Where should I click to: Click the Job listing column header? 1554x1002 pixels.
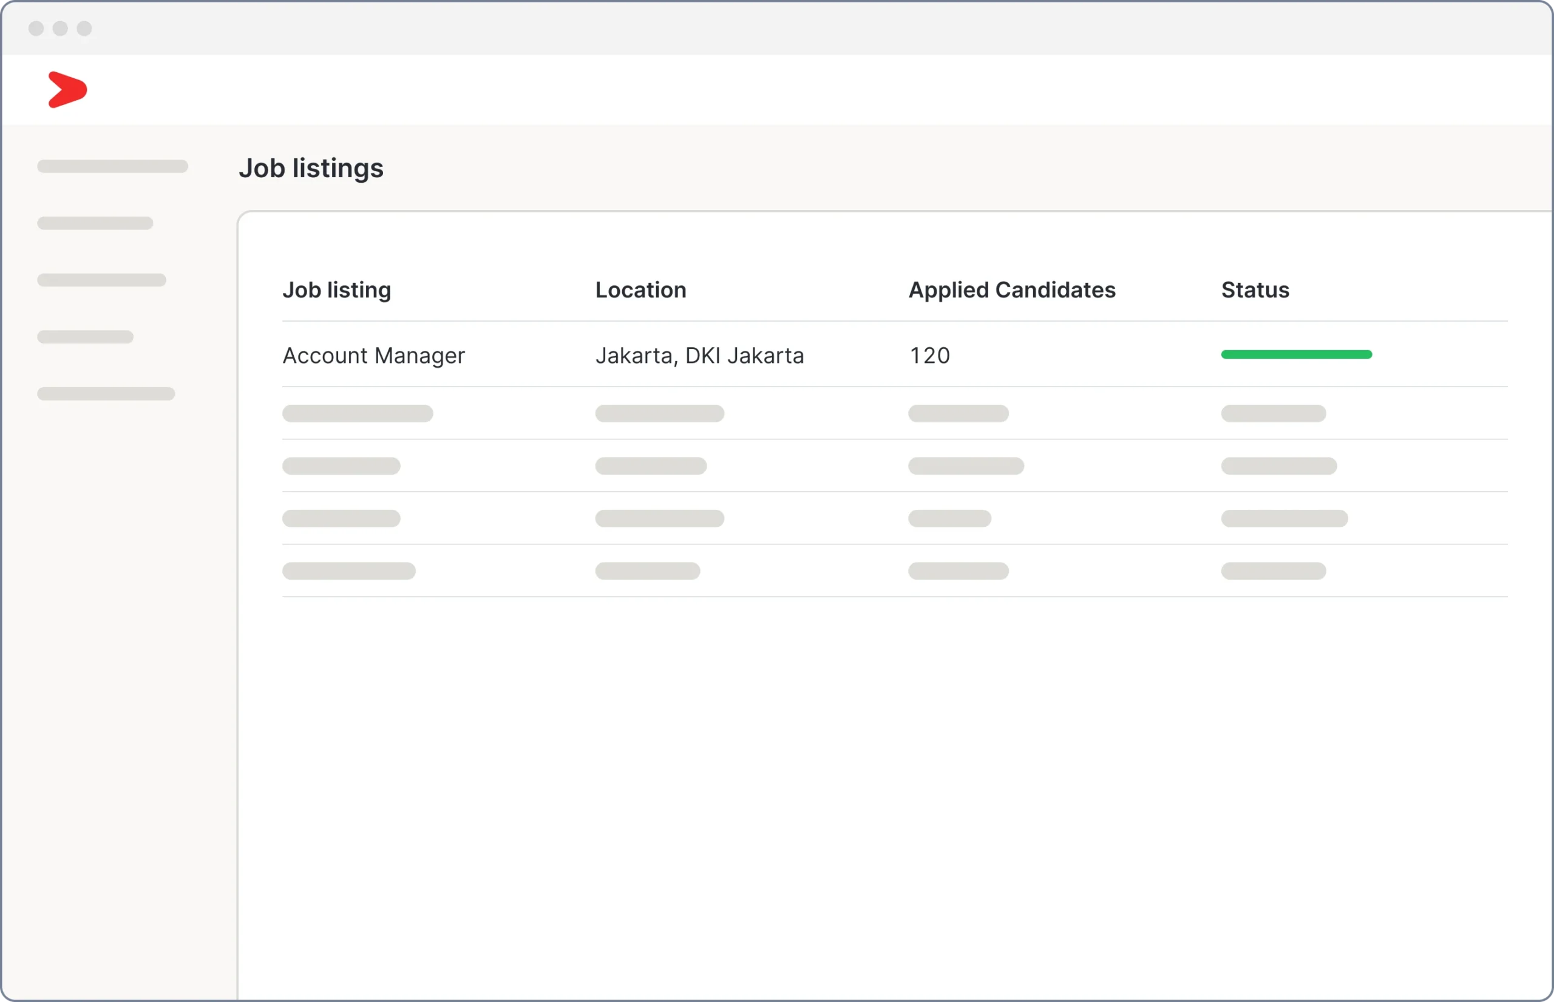point(336,290)
